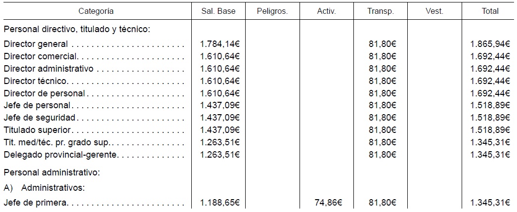Image resolution: width=517 pixels, height=212 pixels.
Task: Select the Director general row label
Action: pyautogui.click(x=36, y=44)
